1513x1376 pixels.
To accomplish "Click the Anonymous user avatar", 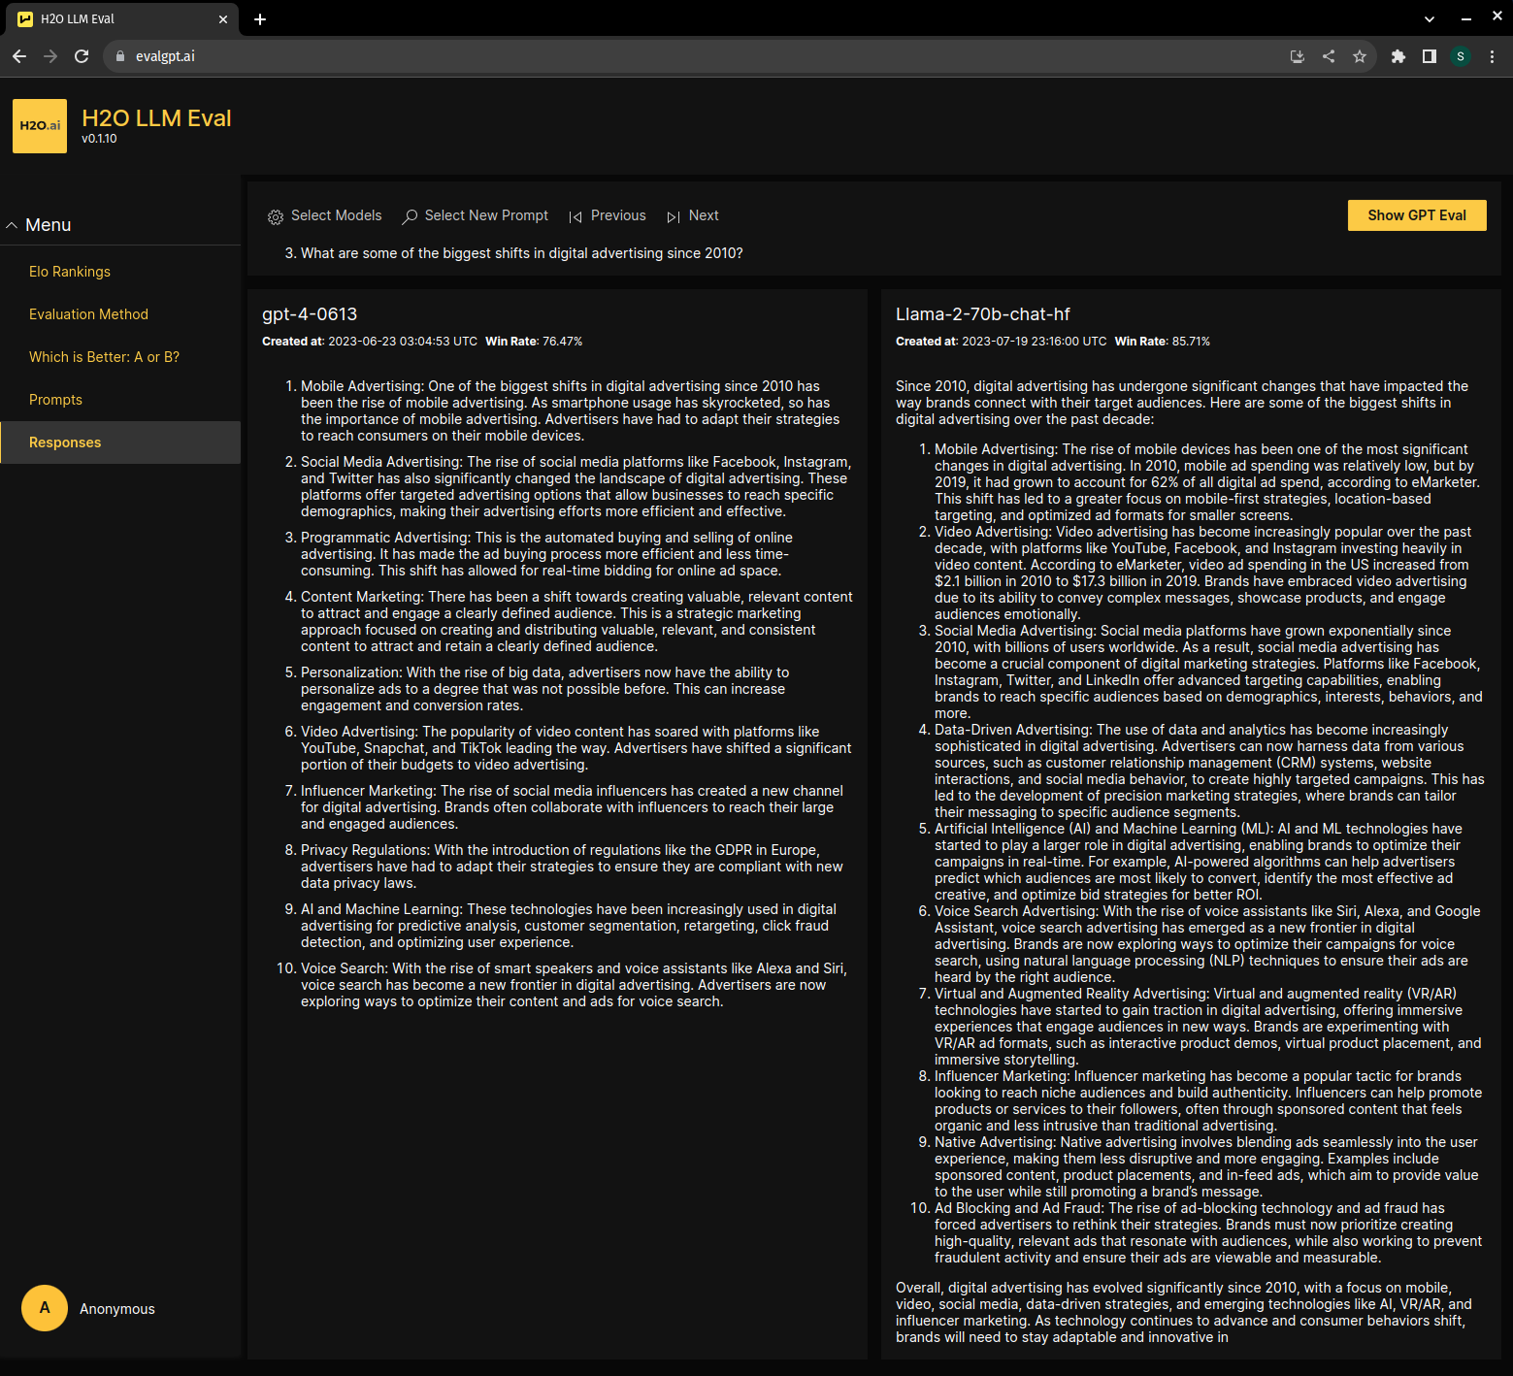I will click(x=45, y=1308).
